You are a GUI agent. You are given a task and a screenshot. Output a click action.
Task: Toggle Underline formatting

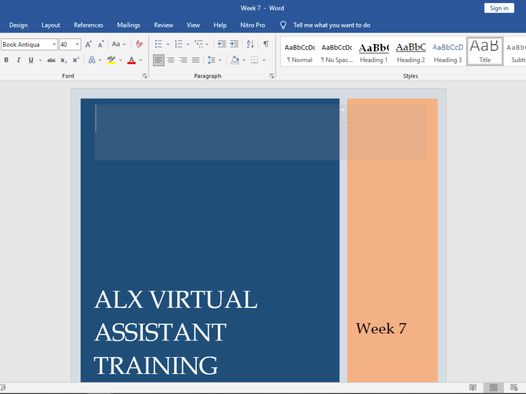[x=31, y=60]
